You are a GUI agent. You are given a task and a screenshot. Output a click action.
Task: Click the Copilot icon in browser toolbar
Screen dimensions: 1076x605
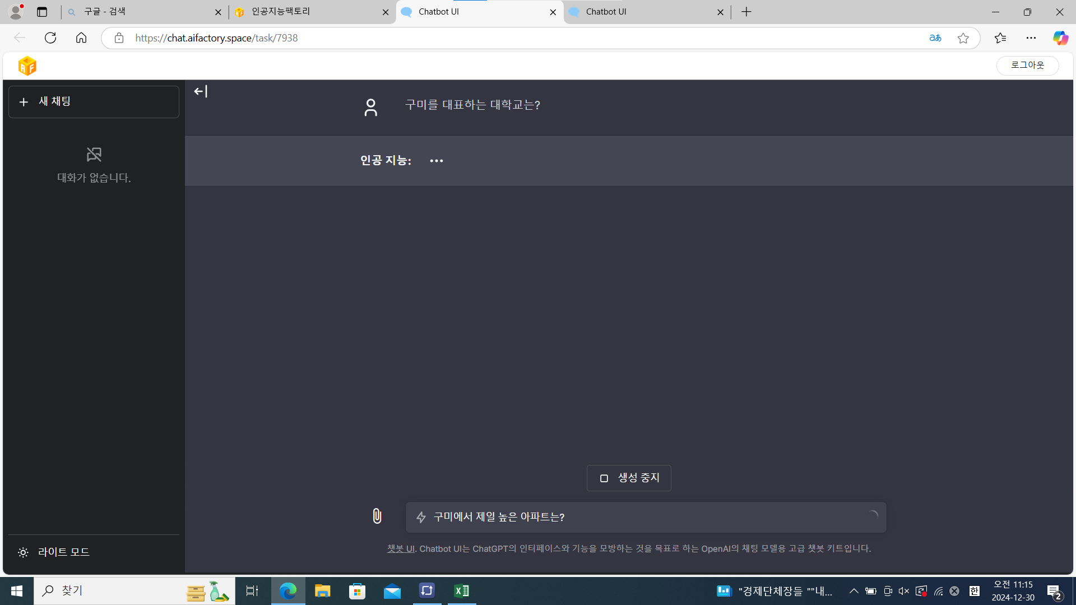point(1060,38)
